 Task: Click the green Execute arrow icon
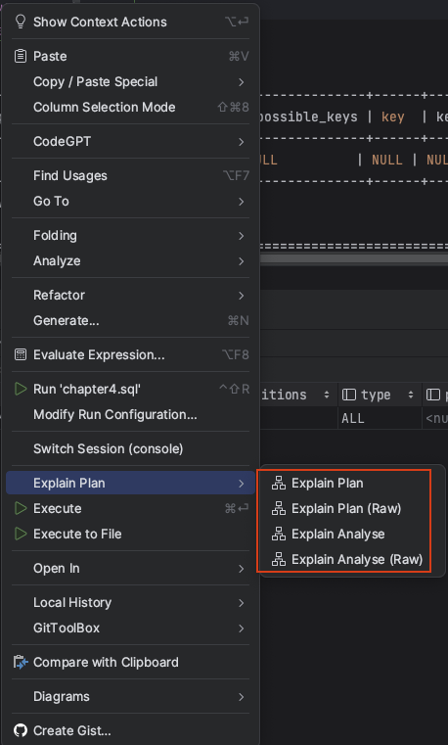[x=21, y=508]
